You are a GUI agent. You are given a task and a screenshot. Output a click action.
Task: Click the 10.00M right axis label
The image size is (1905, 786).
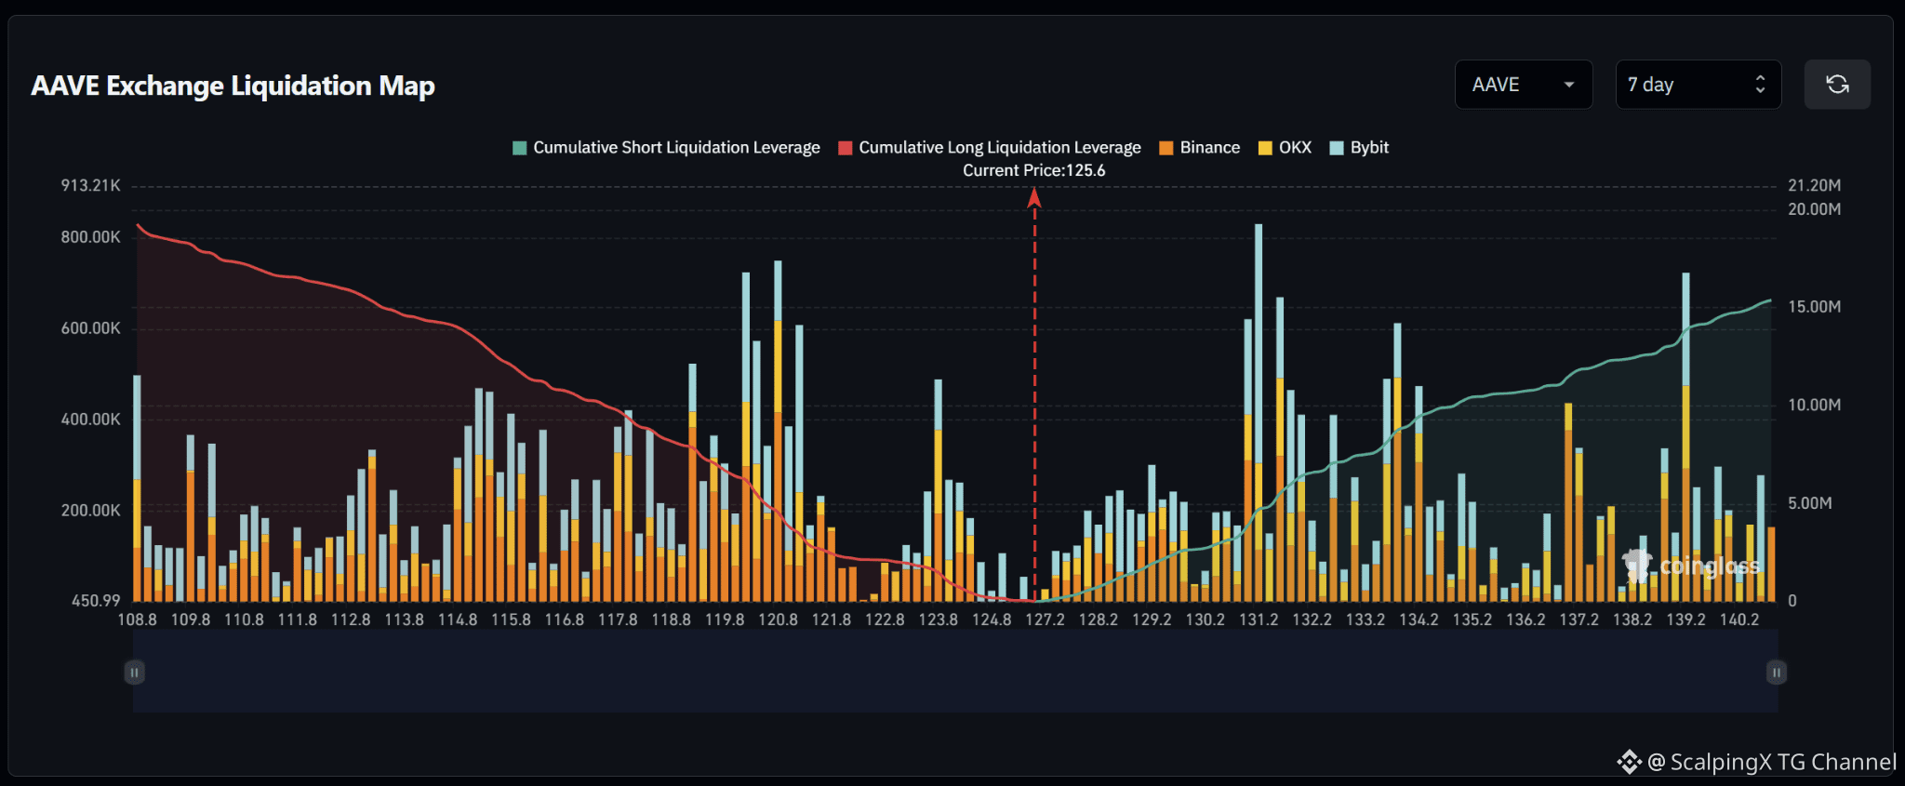(1815, 406)
